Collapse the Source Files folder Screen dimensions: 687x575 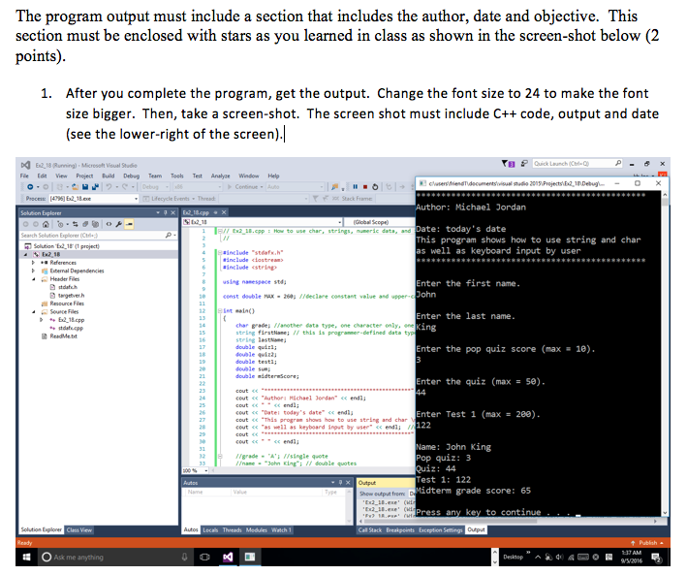click(33, 312)
